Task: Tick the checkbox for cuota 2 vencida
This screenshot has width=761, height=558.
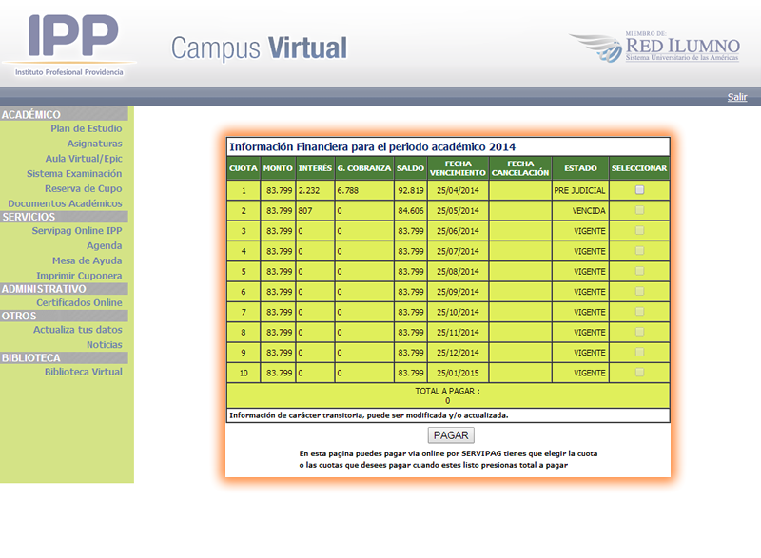Action: (x=640, y=211)
